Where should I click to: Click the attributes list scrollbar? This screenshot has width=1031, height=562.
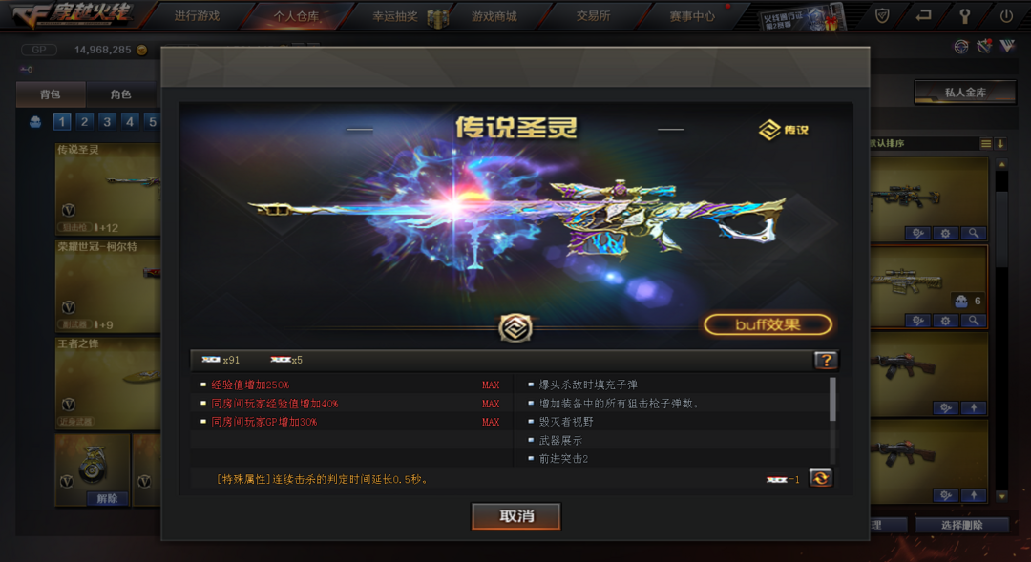832,399
